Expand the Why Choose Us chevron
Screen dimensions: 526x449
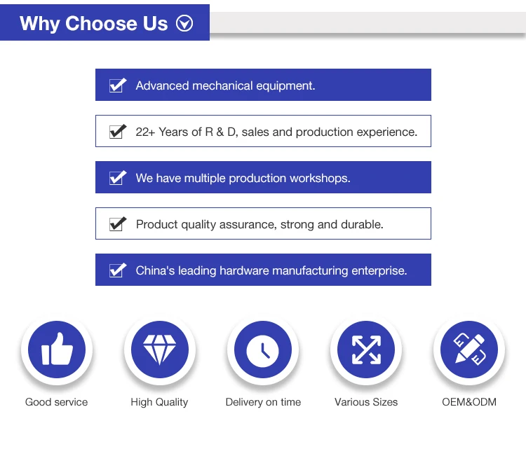184,24
